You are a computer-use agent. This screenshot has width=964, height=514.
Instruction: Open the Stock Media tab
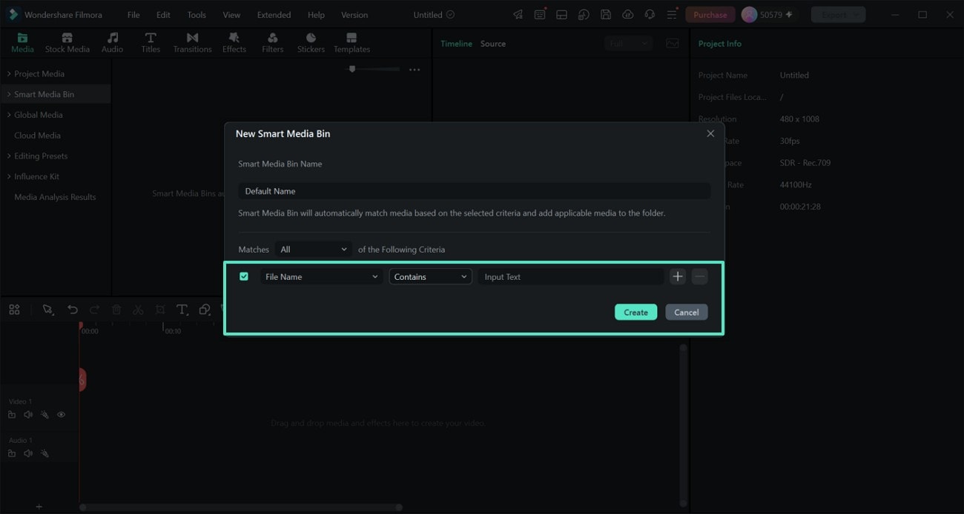tap(67, 43)
